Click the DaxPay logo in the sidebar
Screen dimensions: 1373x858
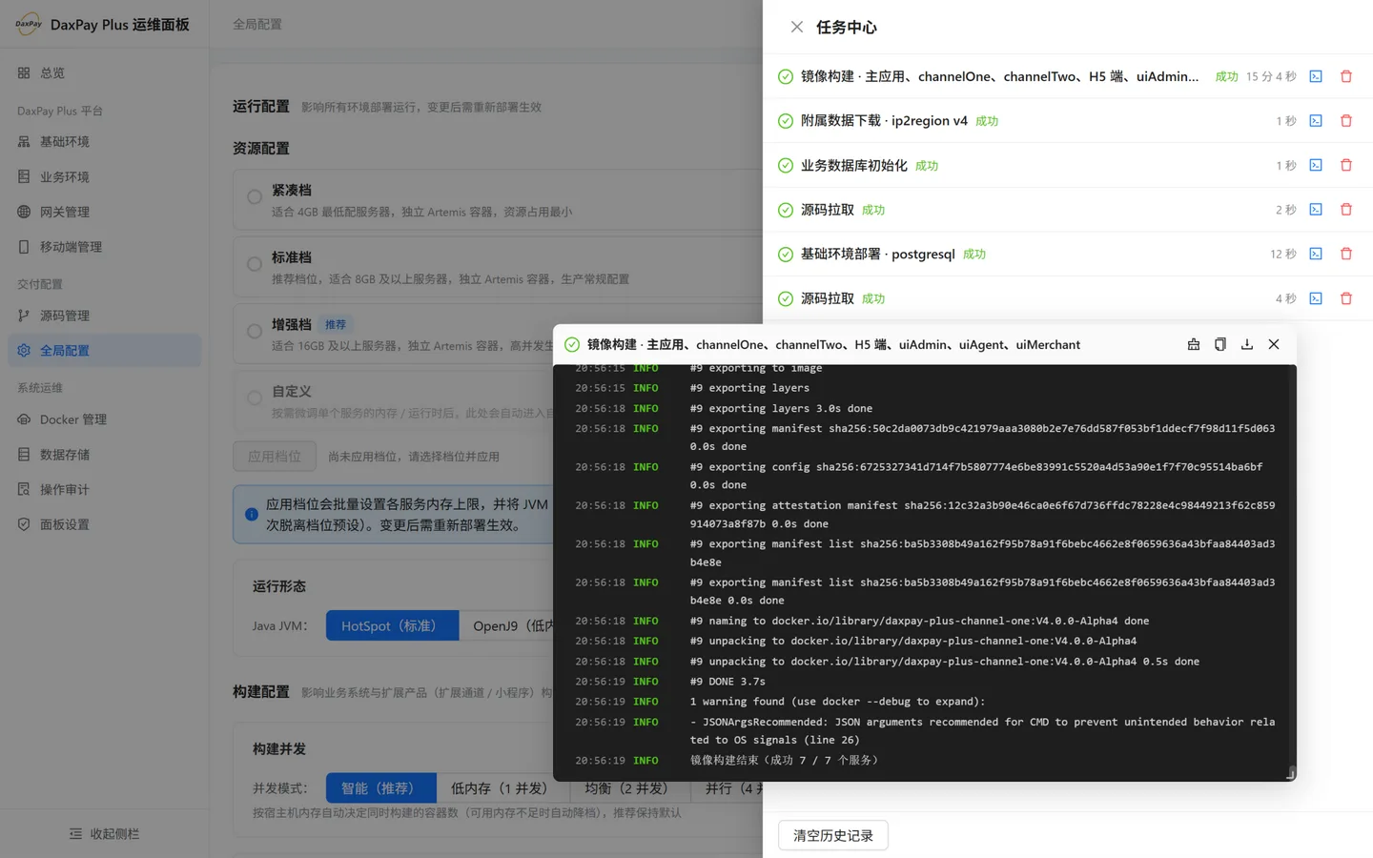pos(29,24)
